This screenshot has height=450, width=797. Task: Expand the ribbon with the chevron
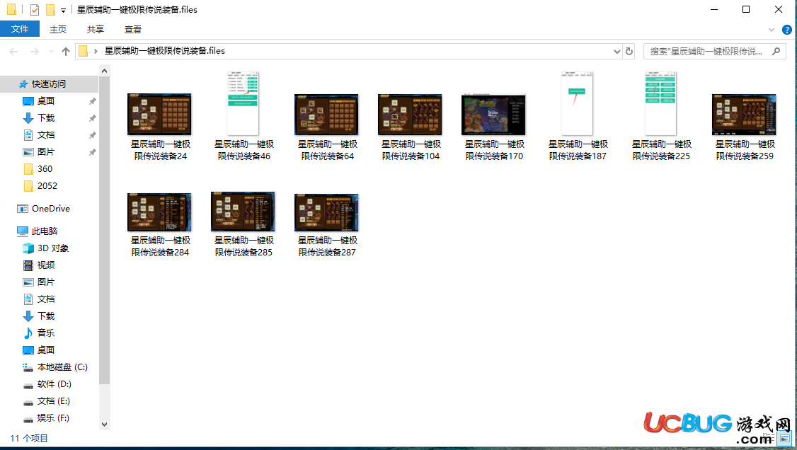point(771,30)
